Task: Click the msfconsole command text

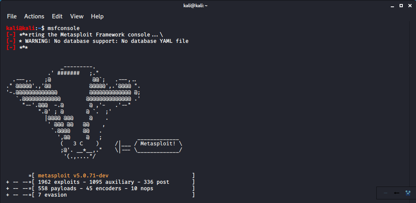Action: [64, 28]
